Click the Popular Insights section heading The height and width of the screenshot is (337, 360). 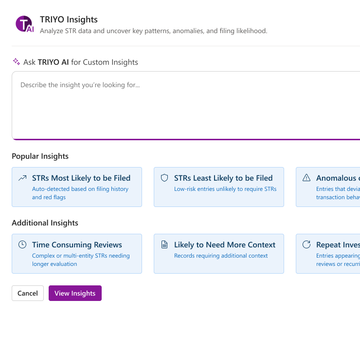[x=40, y=156]
